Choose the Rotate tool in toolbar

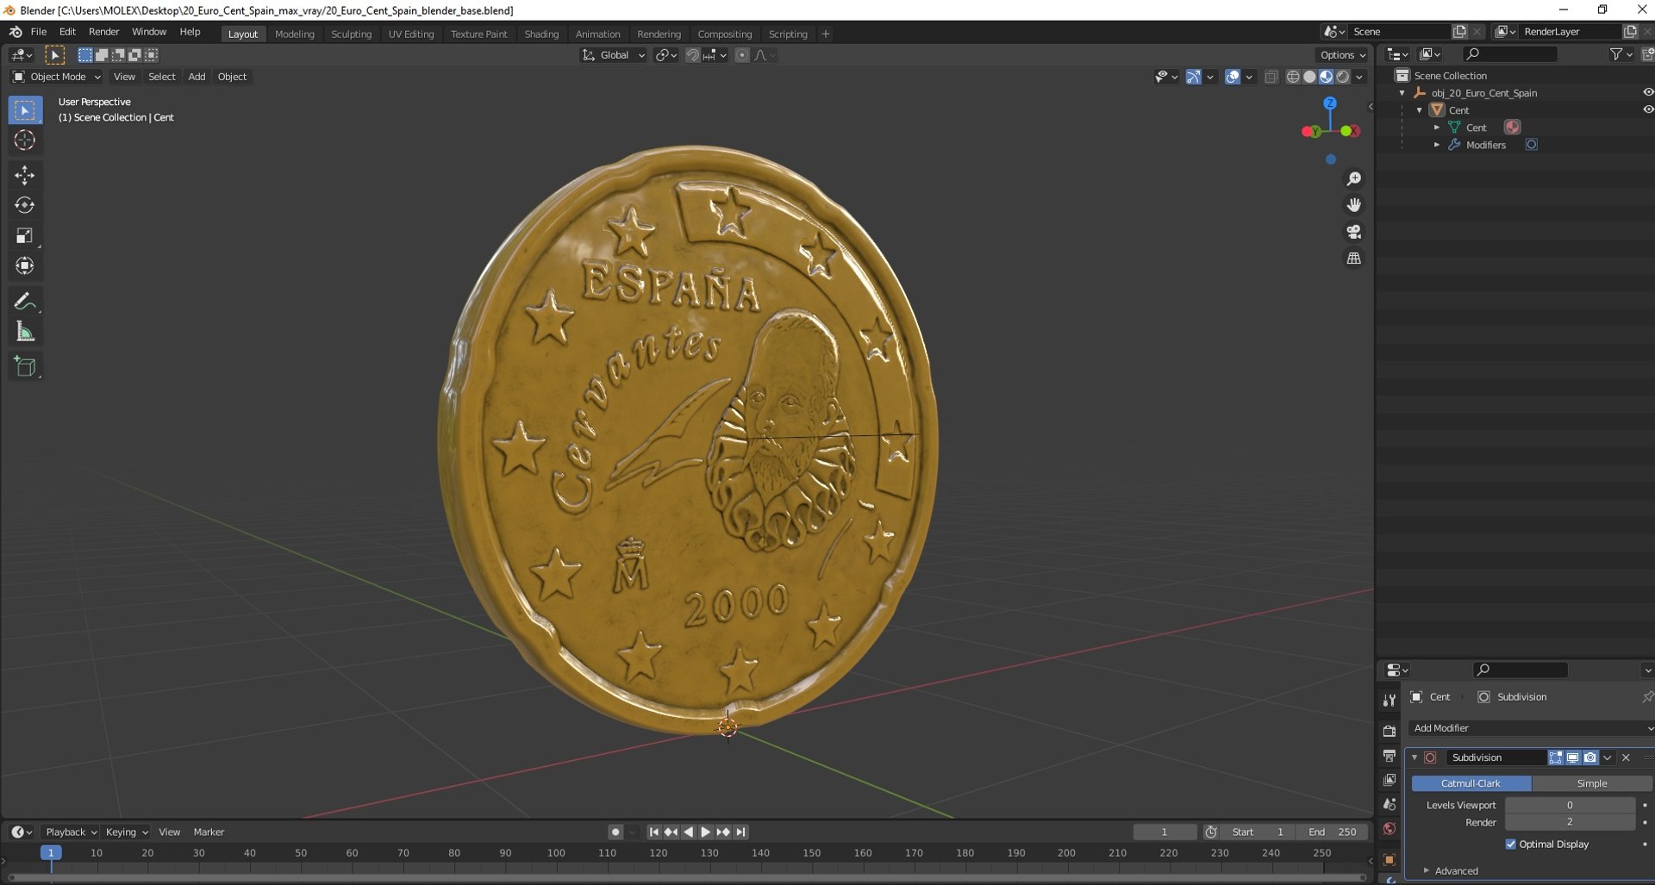(x=24, y=205)
